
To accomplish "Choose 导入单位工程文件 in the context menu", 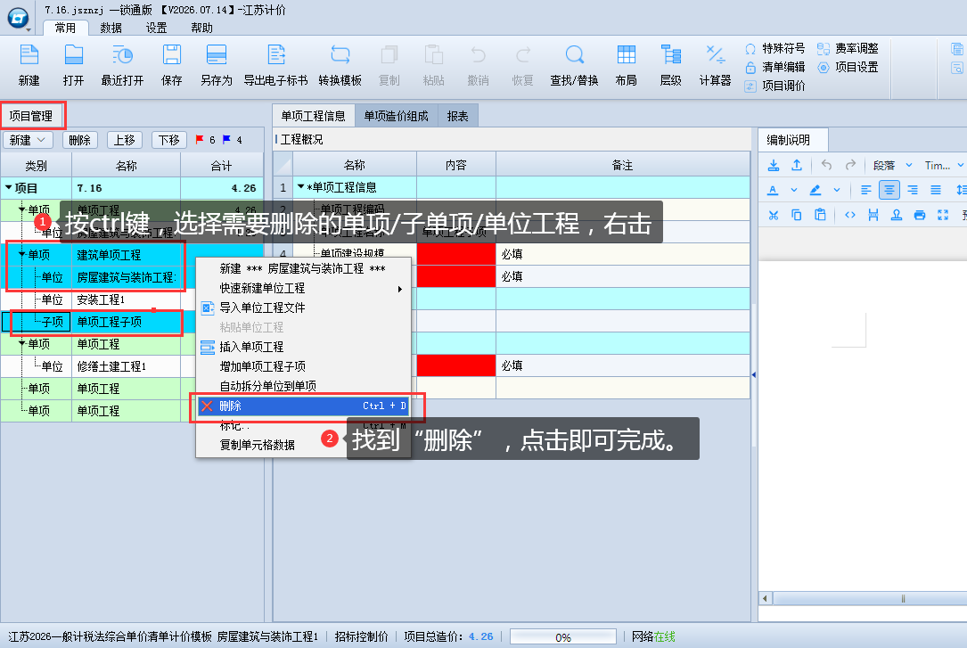I will point(303,307).
